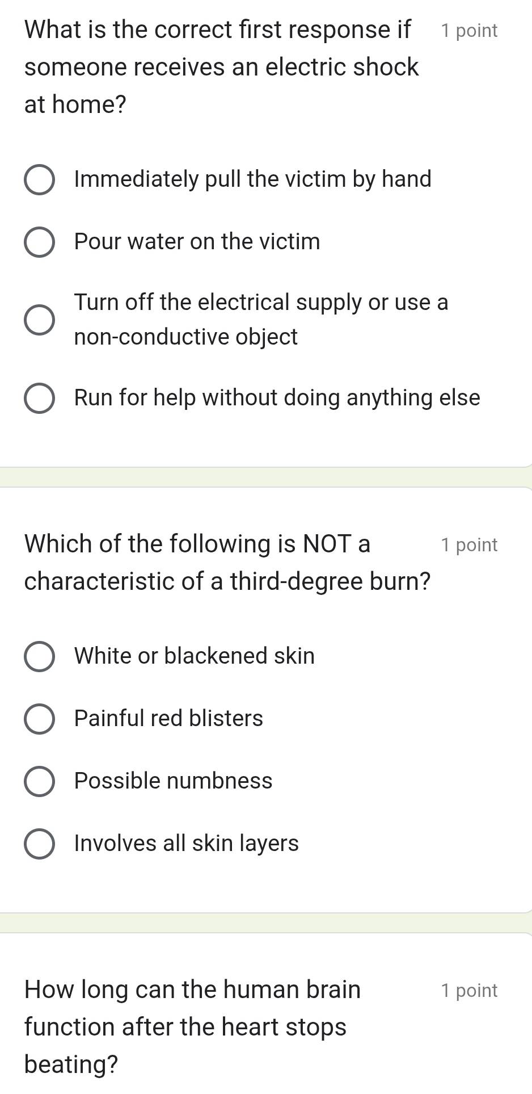Click the electric shock question heading
Viewport: 532px width, 1094px height.
(x=221, y=67)
